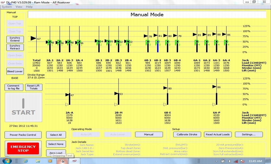The height and width of the screenshot is (164, 271).
Task: Click the Synchro Extend button
Action: 15,39
